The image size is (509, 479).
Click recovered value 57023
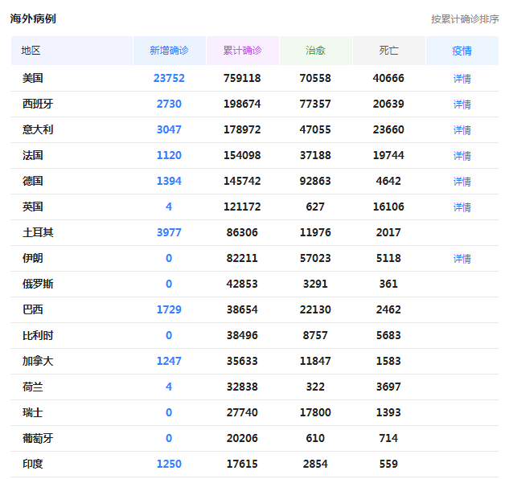[315, 258]
